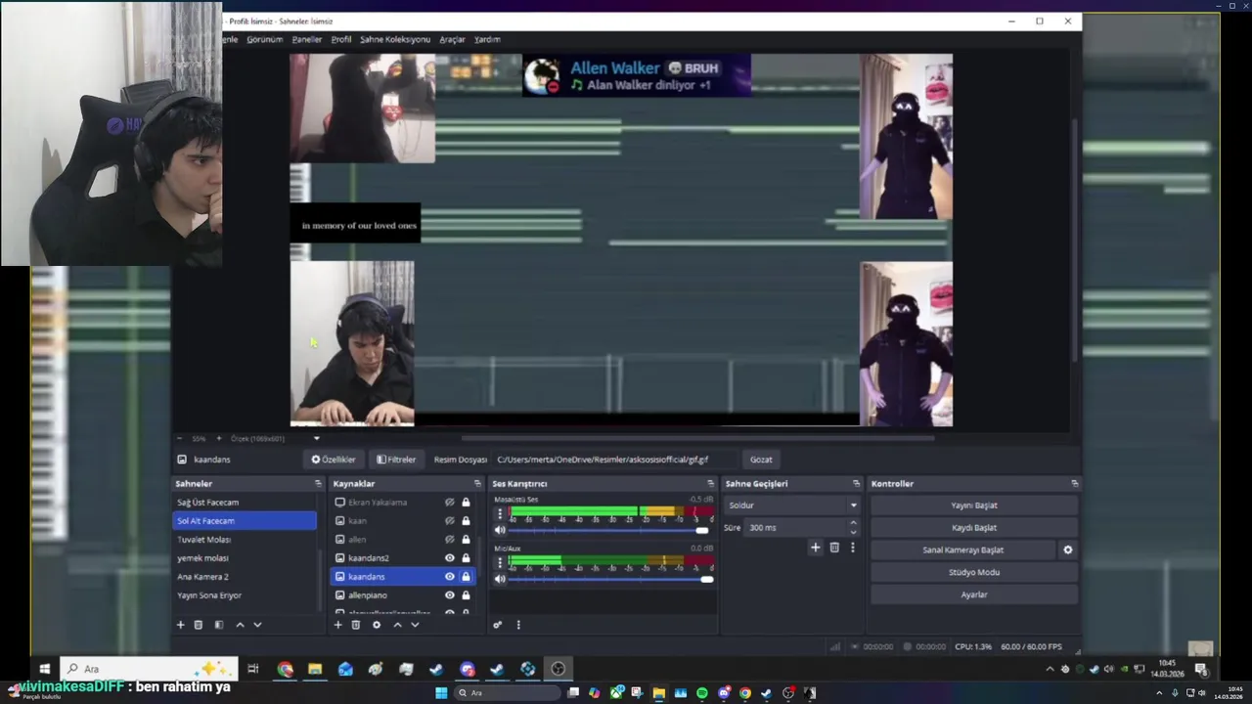Screen dimensions: 1252x704
Task: Open Ayarlar settings button
Action: (974, 594)
